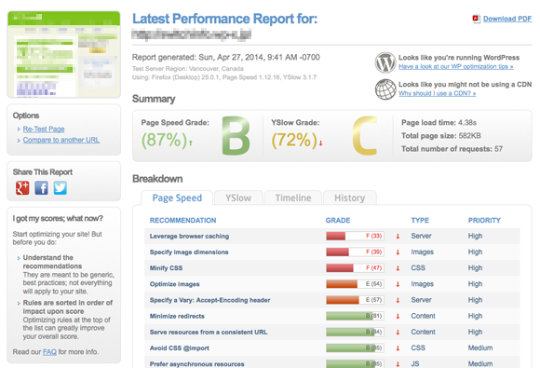Viewport: 540px width, 368px height.
Task: Click the Download PDF link
Action: pyautogui.click(x=507, y=19)
